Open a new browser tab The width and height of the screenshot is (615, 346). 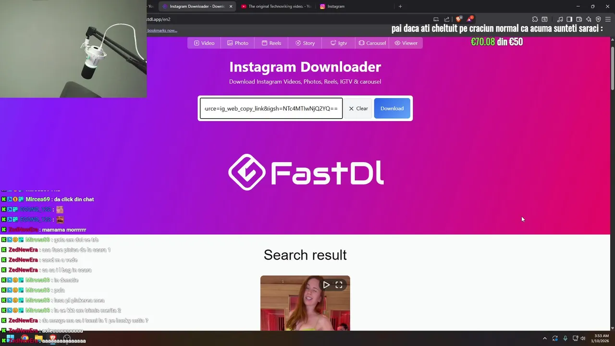click(x=400, y=6)
